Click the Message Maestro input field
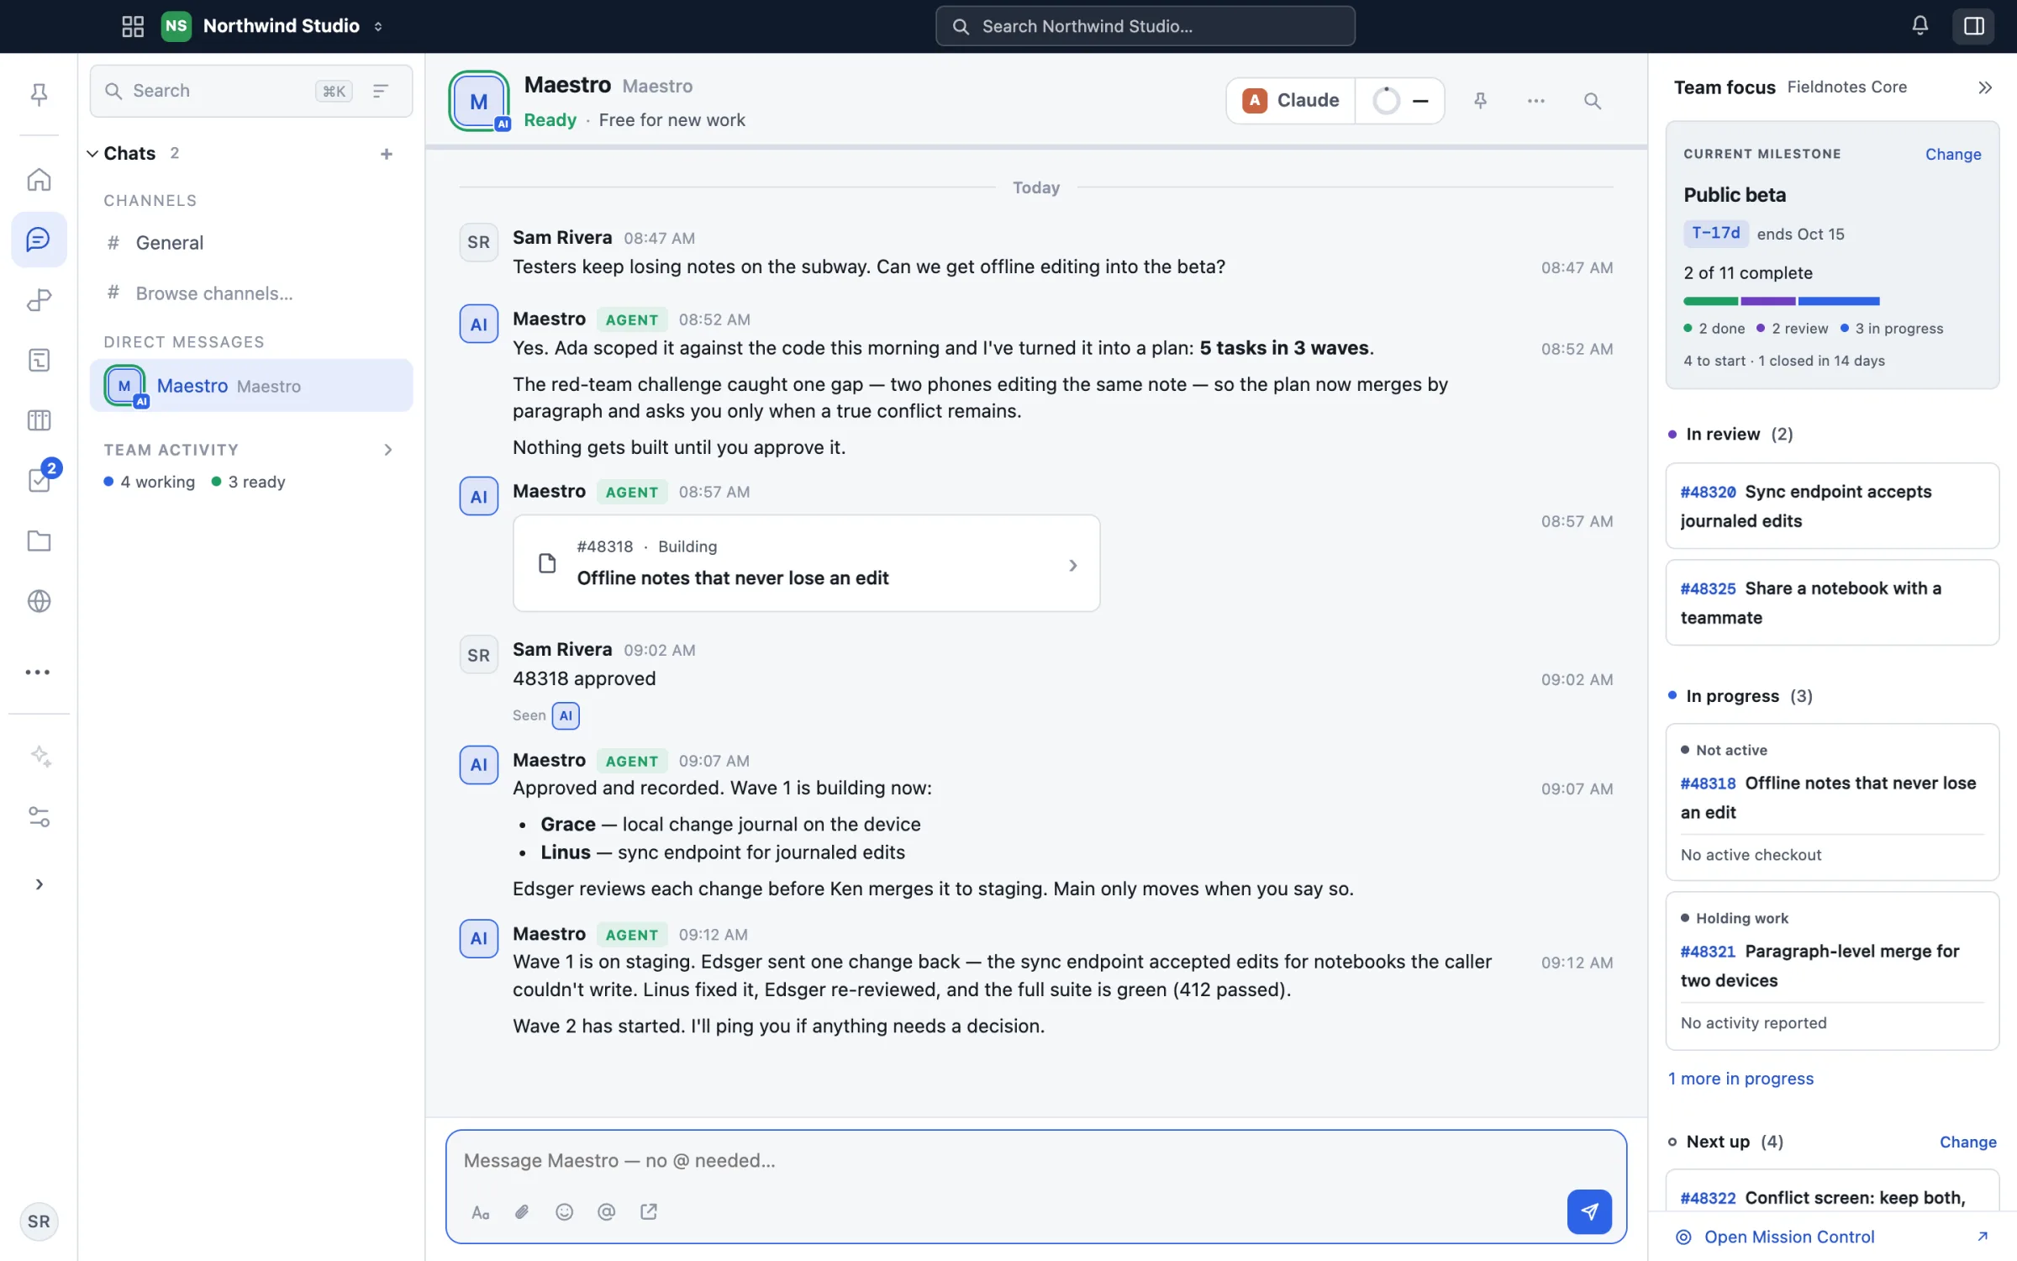Image resolution: width=2017 pixels, height=1261 pixels. [x=1035, y=1161]
